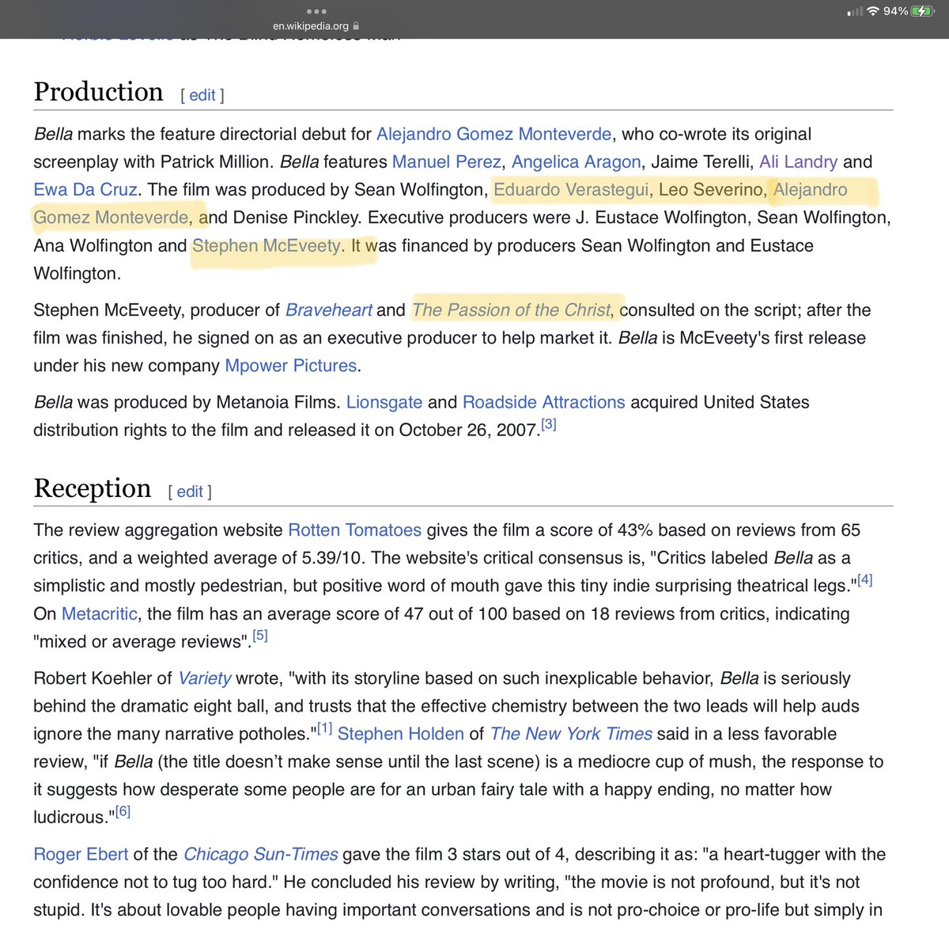
Task: Click edit link next to Production heading
Action: point(202,95)
